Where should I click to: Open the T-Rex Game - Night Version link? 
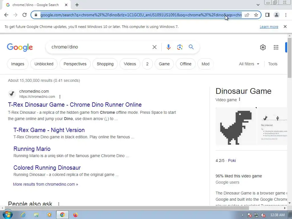[49, 130]
